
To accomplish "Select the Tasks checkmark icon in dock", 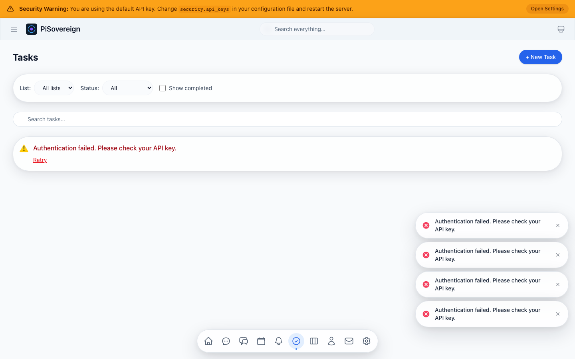I will click(x=296, y=341).
